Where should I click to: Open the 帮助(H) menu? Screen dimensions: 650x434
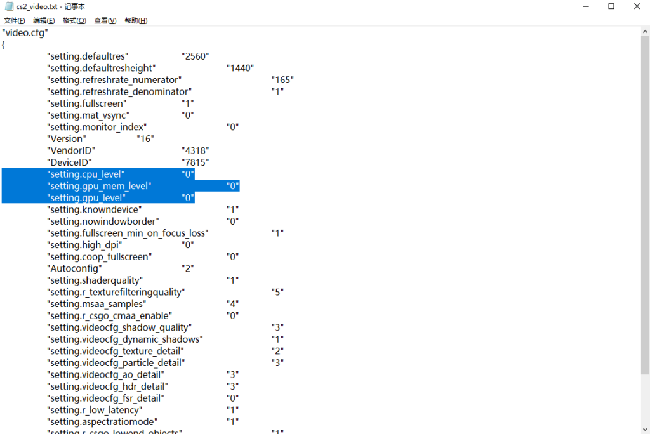coord(136,20)
